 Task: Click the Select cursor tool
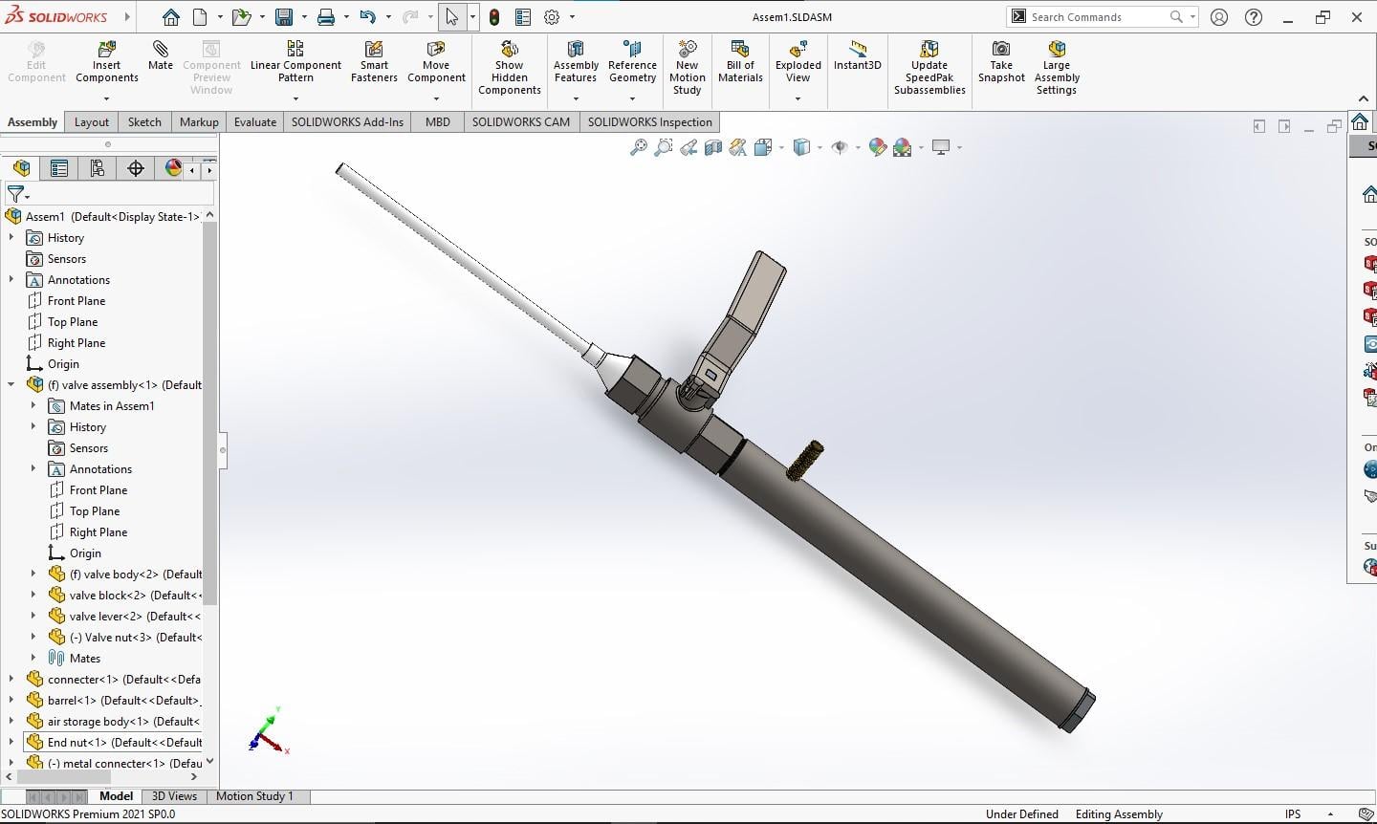pos(451,17)
